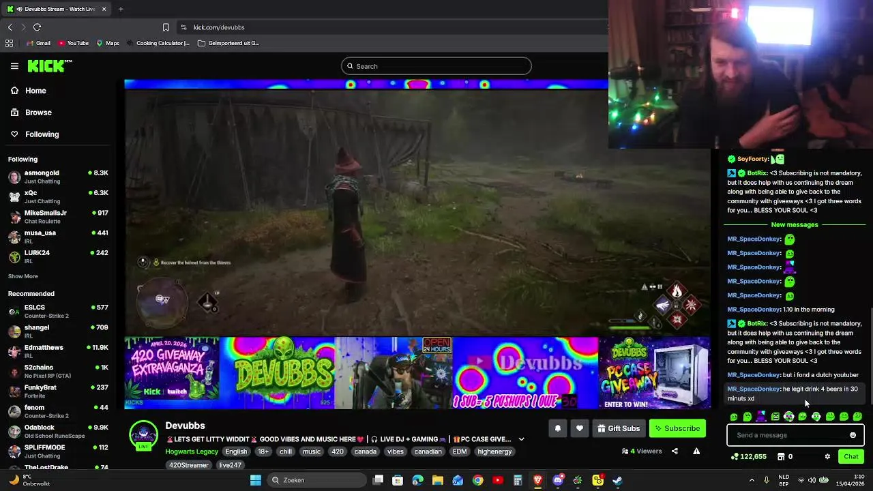Open Gmail bookmark
This screenshot has height=491, width=873.
(38, 43)
